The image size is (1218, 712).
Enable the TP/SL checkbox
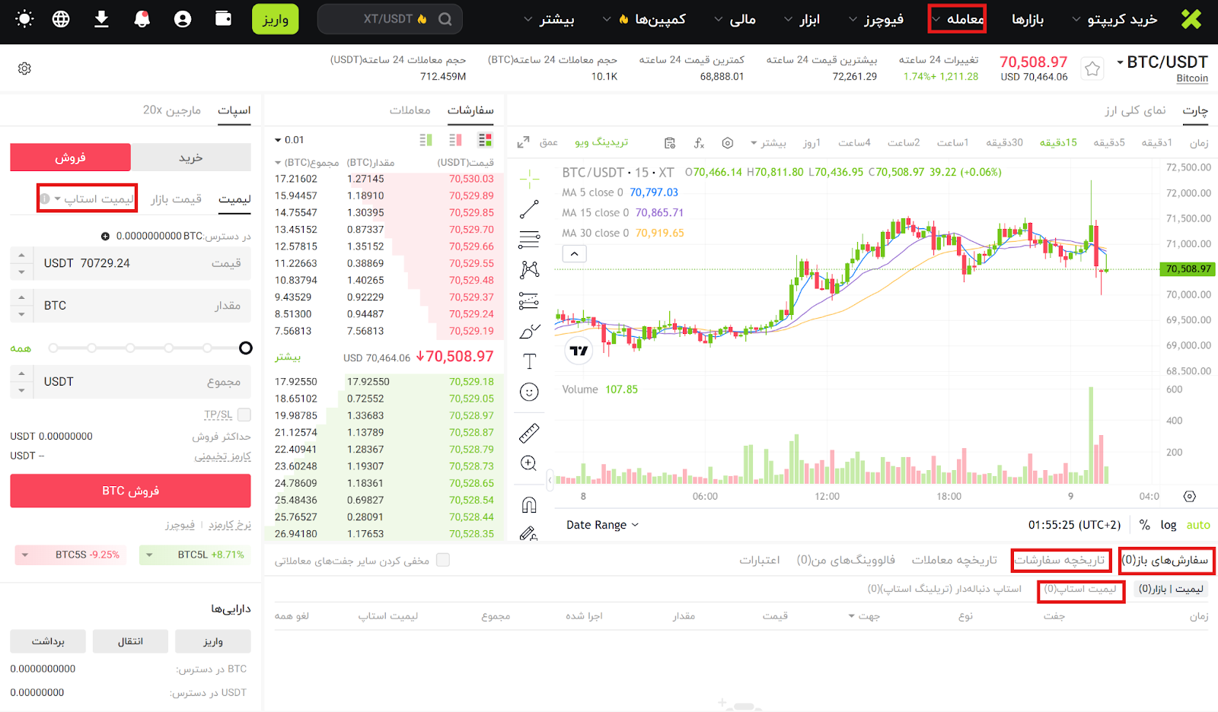click(x=244, y=415)
